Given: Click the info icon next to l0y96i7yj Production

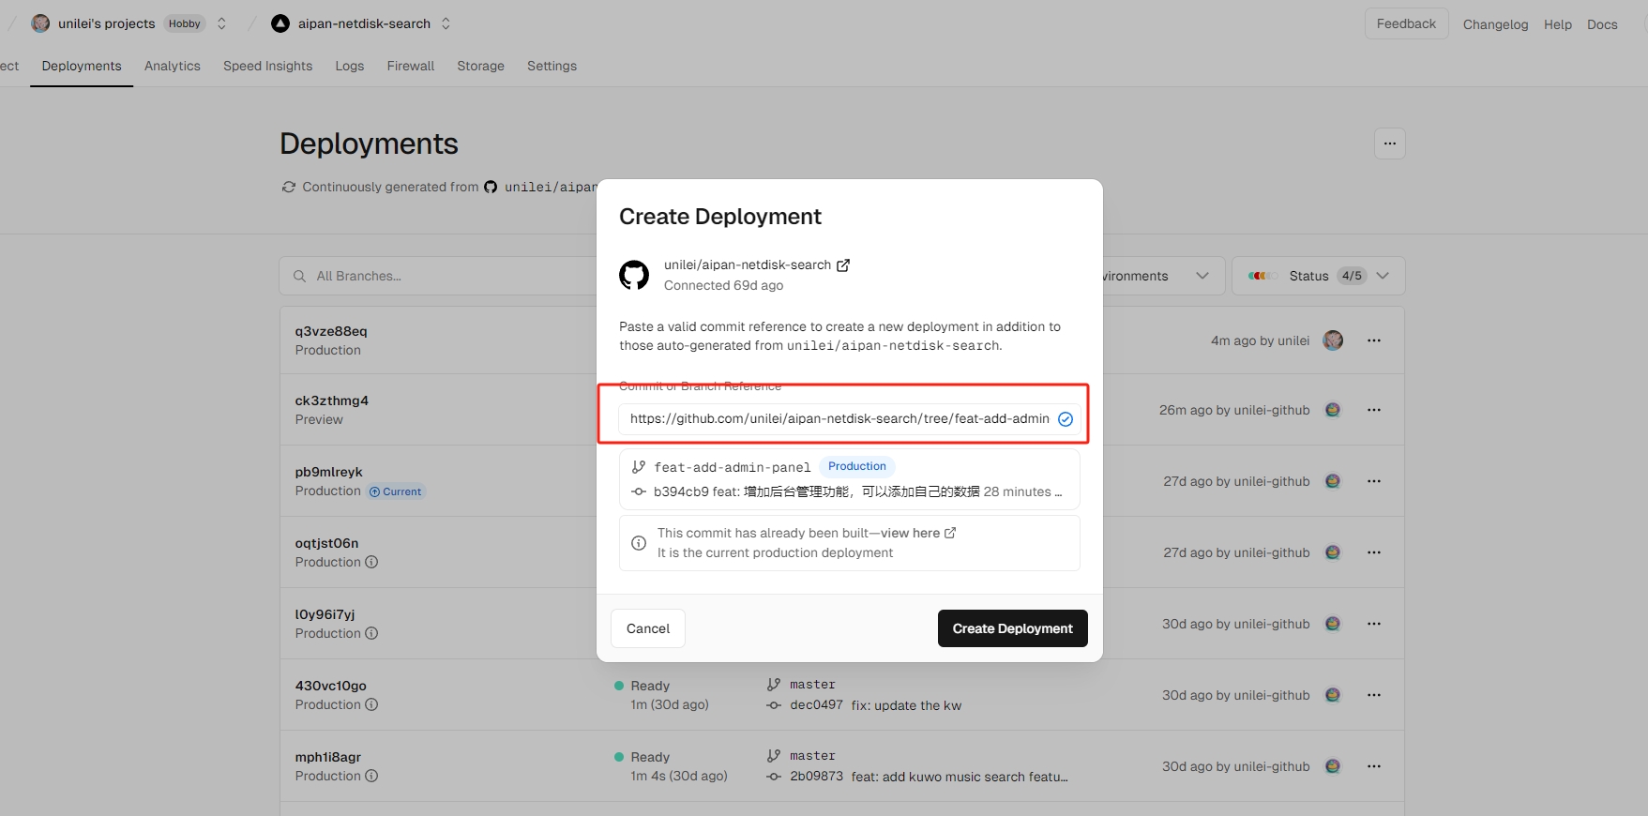Looking at the screenshot, I should pos(371,633).
